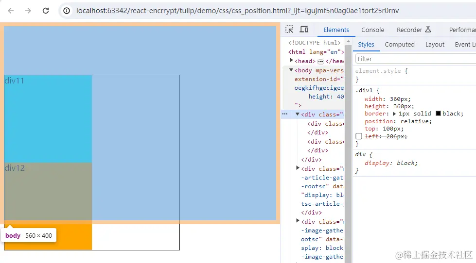Click the div11 box on the page

click(x=48, y=119)
